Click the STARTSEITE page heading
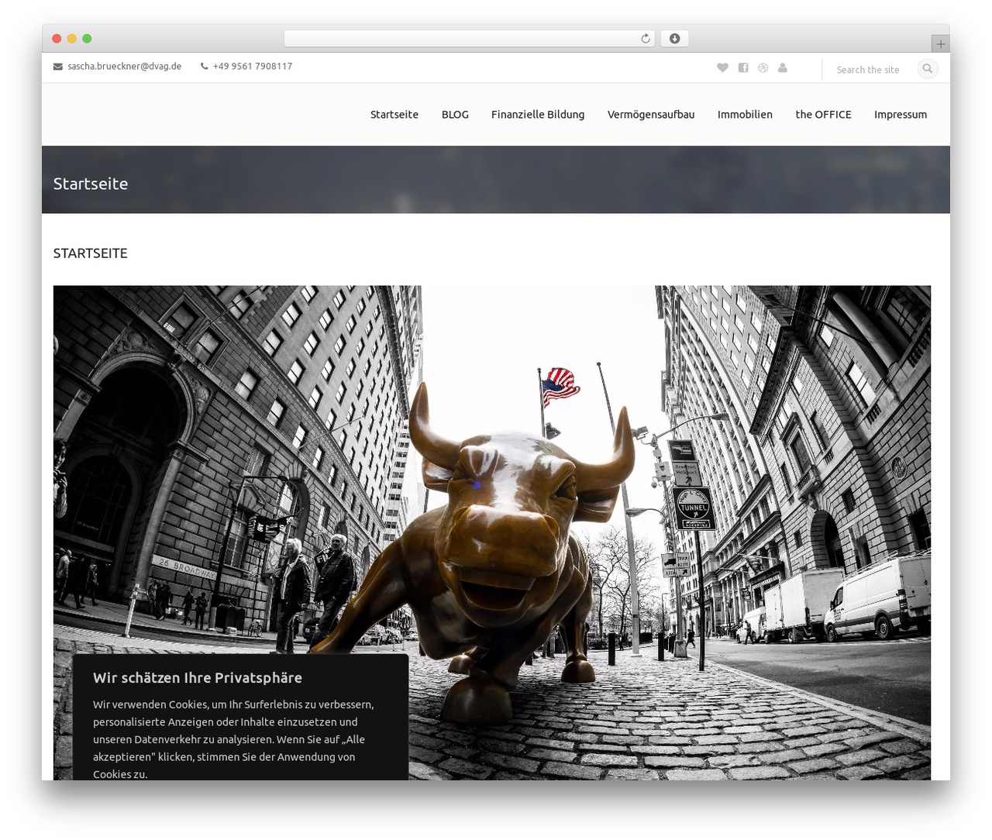Image resolution: width=992 pixels, height=840 pixels. (91, 253)
